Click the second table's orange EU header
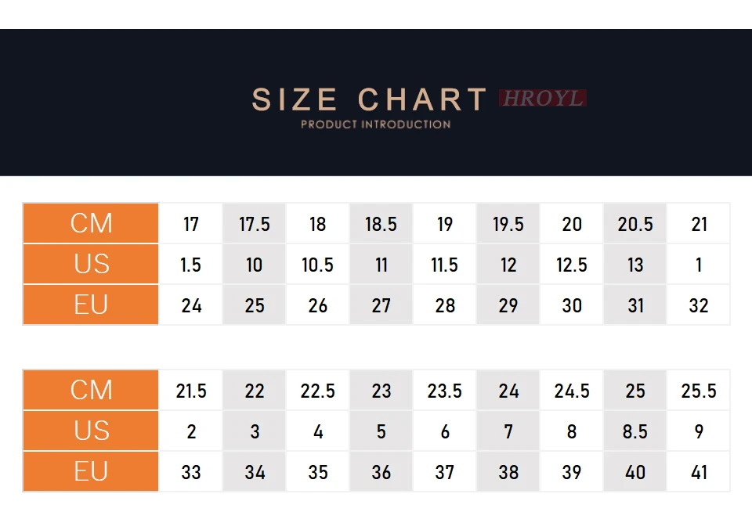 pyautogui.click(x=91, y=472)
